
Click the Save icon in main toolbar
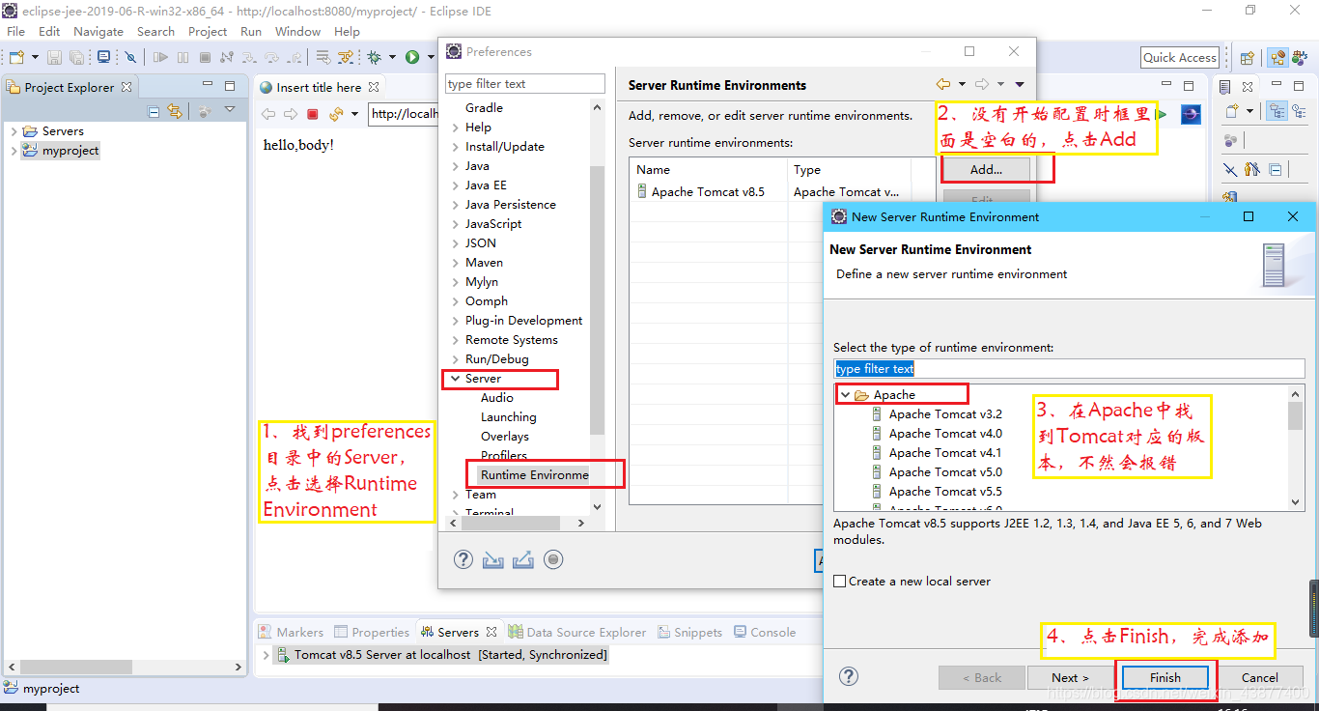pyautogui.click(x=55, y=57)
